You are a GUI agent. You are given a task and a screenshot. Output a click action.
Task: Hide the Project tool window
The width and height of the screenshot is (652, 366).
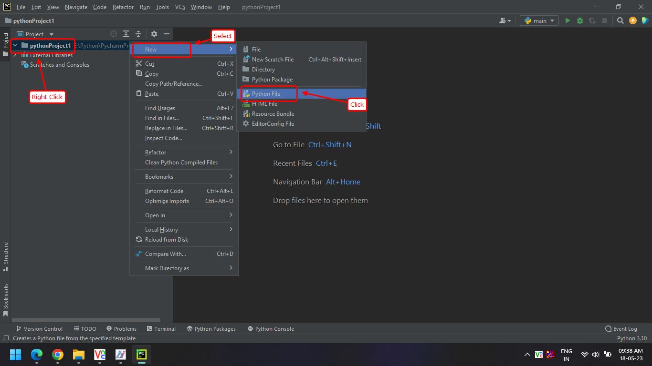167,34
